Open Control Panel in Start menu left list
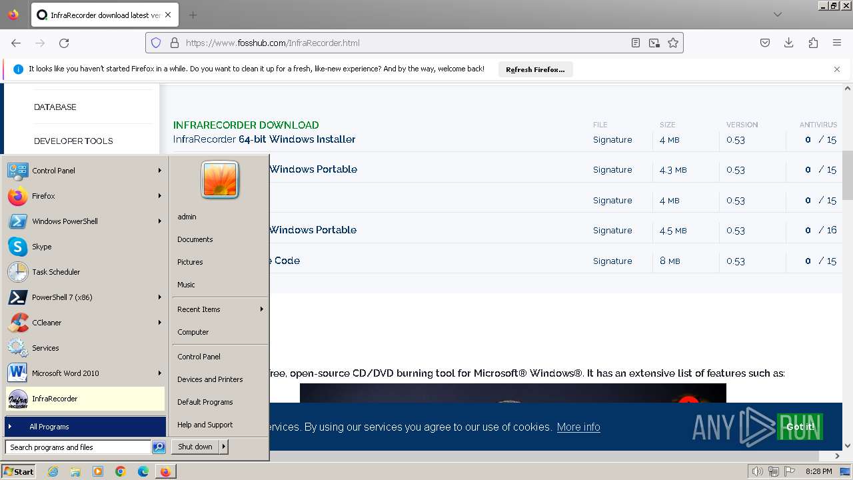This screenshot has width=853, height=480. 85,171
